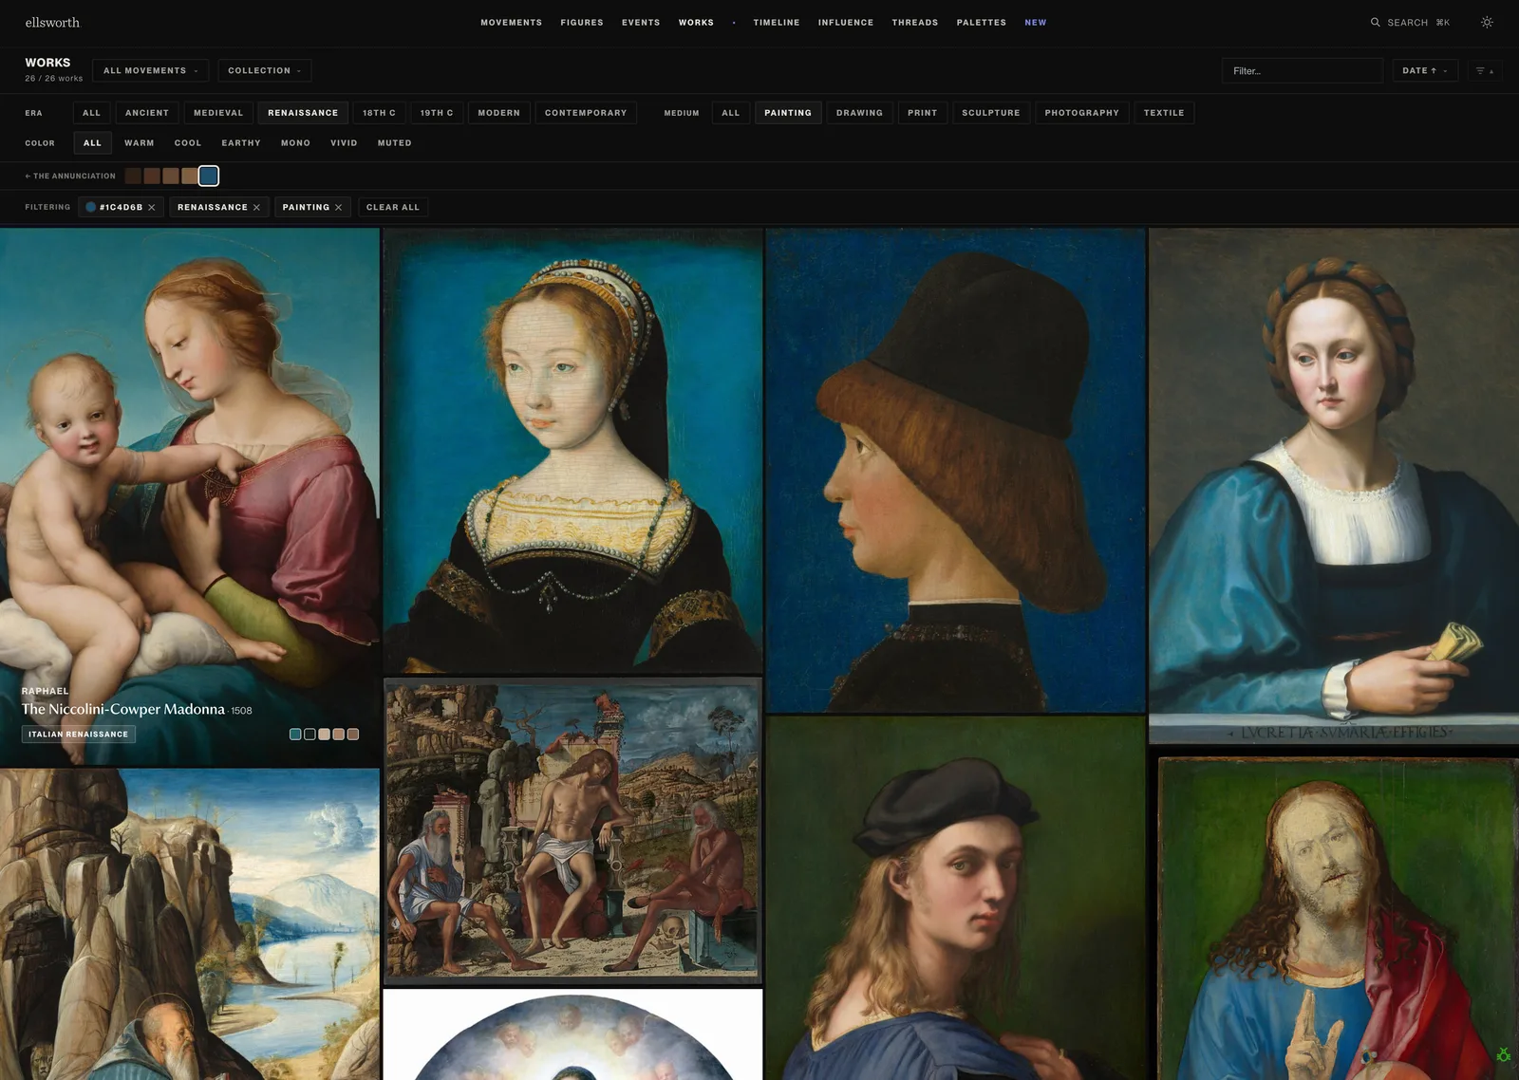The width and height of the screenshot is (1519, 1080).
Task: Select the Textile medium filter
Action: point(1164,113)
